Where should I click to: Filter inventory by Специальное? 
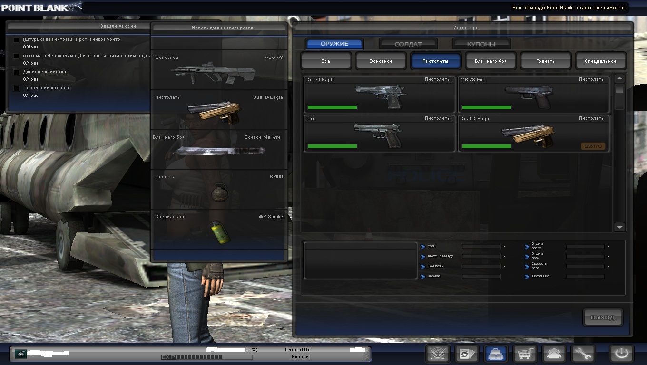(x=601, y=61)
